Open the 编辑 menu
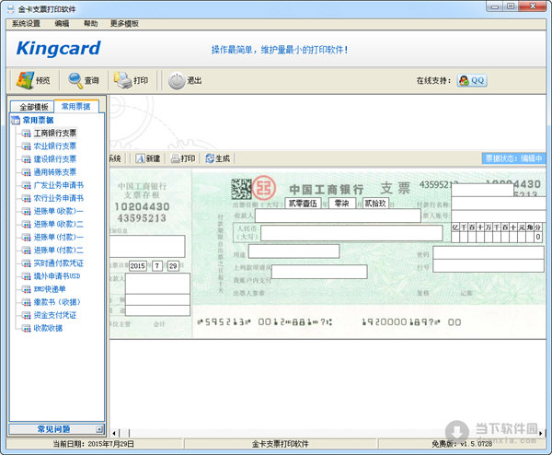 pos(62,24)
